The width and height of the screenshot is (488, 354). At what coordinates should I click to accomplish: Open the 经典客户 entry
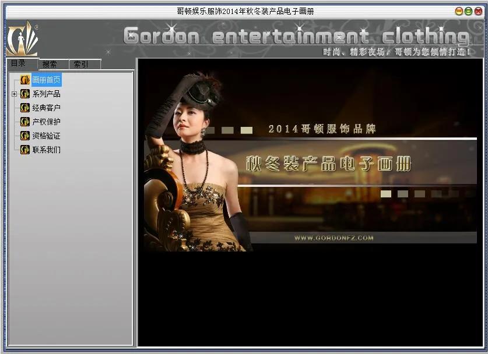pyautogui.click(x=47, y=108)
